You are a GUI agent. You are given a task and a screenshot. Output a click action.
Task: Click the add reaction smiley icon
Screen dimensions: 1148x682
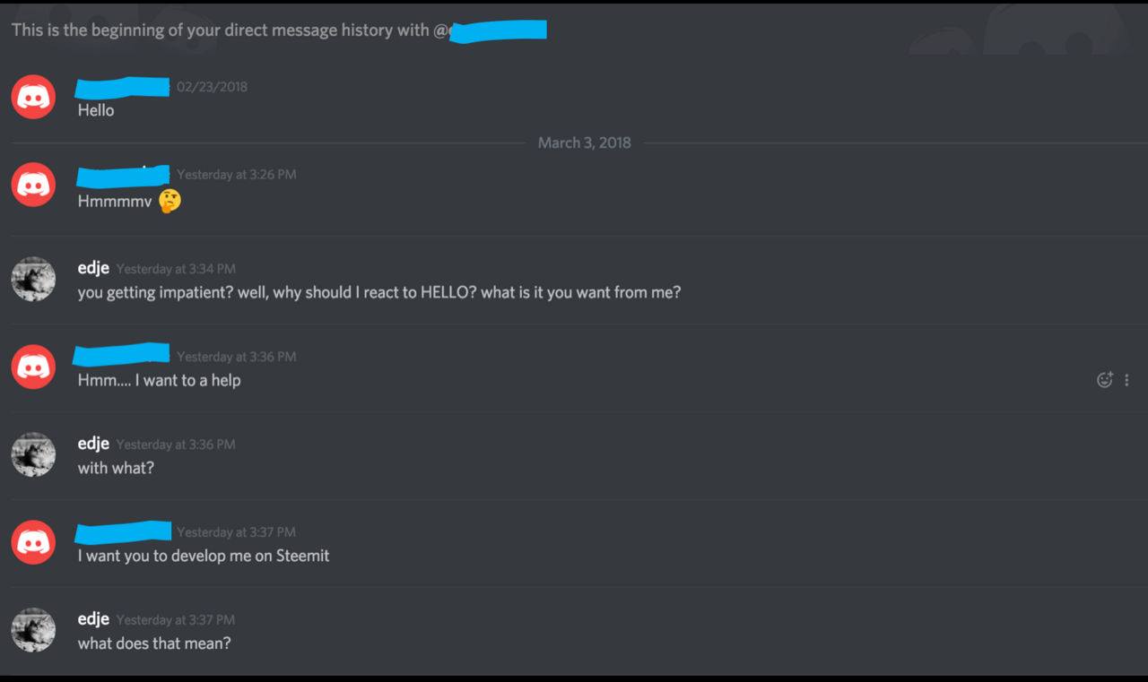coord(1105,380)
